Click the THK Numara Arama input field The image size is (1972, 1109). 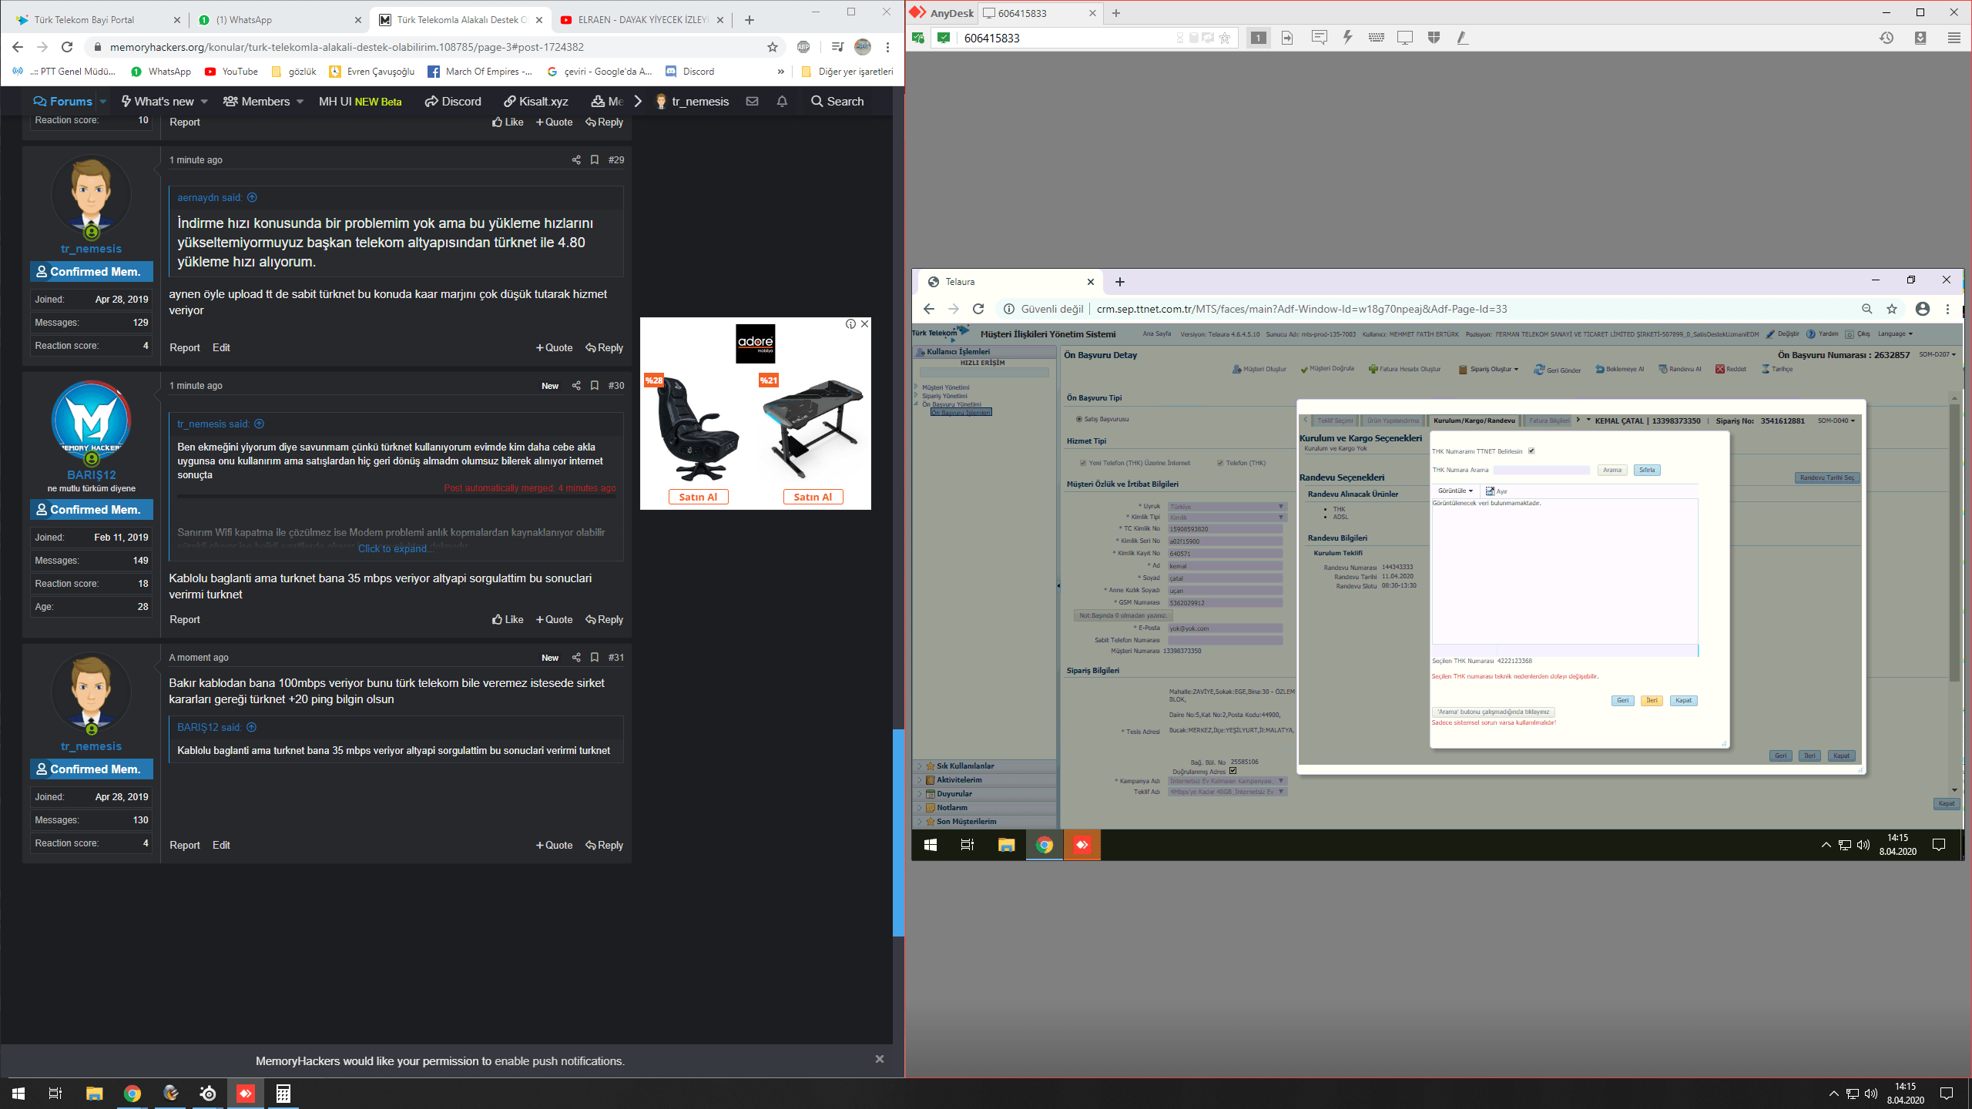[1541, 471]
